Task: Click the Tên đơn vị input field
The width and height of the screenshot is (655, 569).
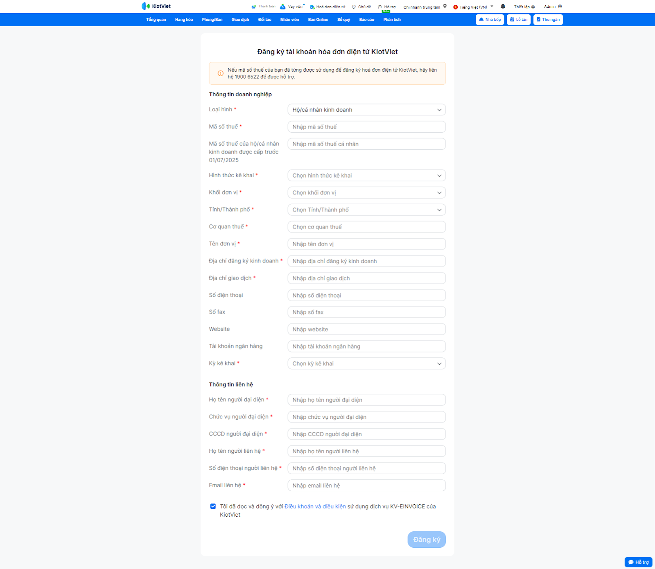Action: [x=367, y=244]
